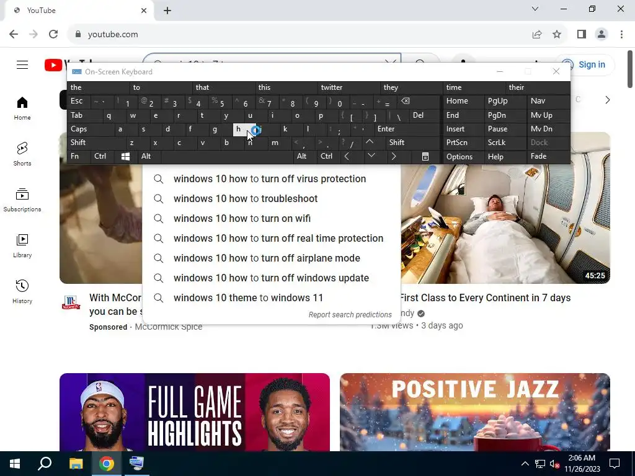Toggle the Caps key on On-Screen Keyboard
This screenshot has height=476, width=635.
coord(91,129)
